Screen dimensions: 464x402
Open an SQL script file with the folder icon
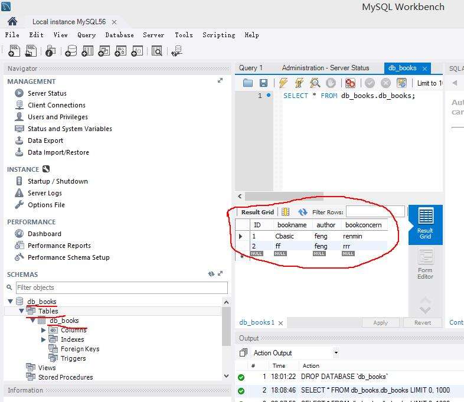coord(248,83)
